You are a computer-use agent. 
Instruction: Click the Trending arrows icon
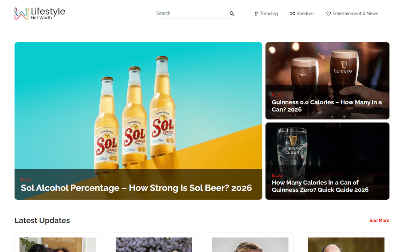coord(256,14)
